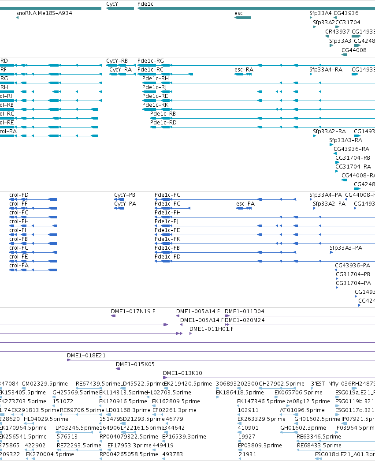Open the DME1-013K10 BAC label

pos(182,373)
